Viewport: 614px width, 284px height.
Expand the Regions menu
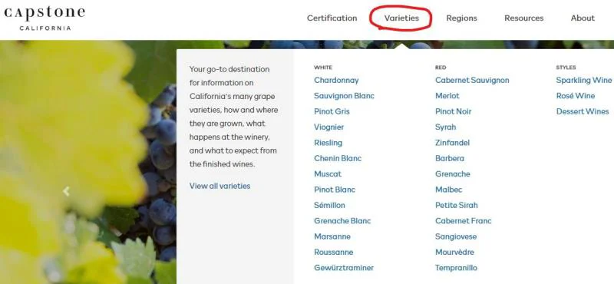(462, 18)
